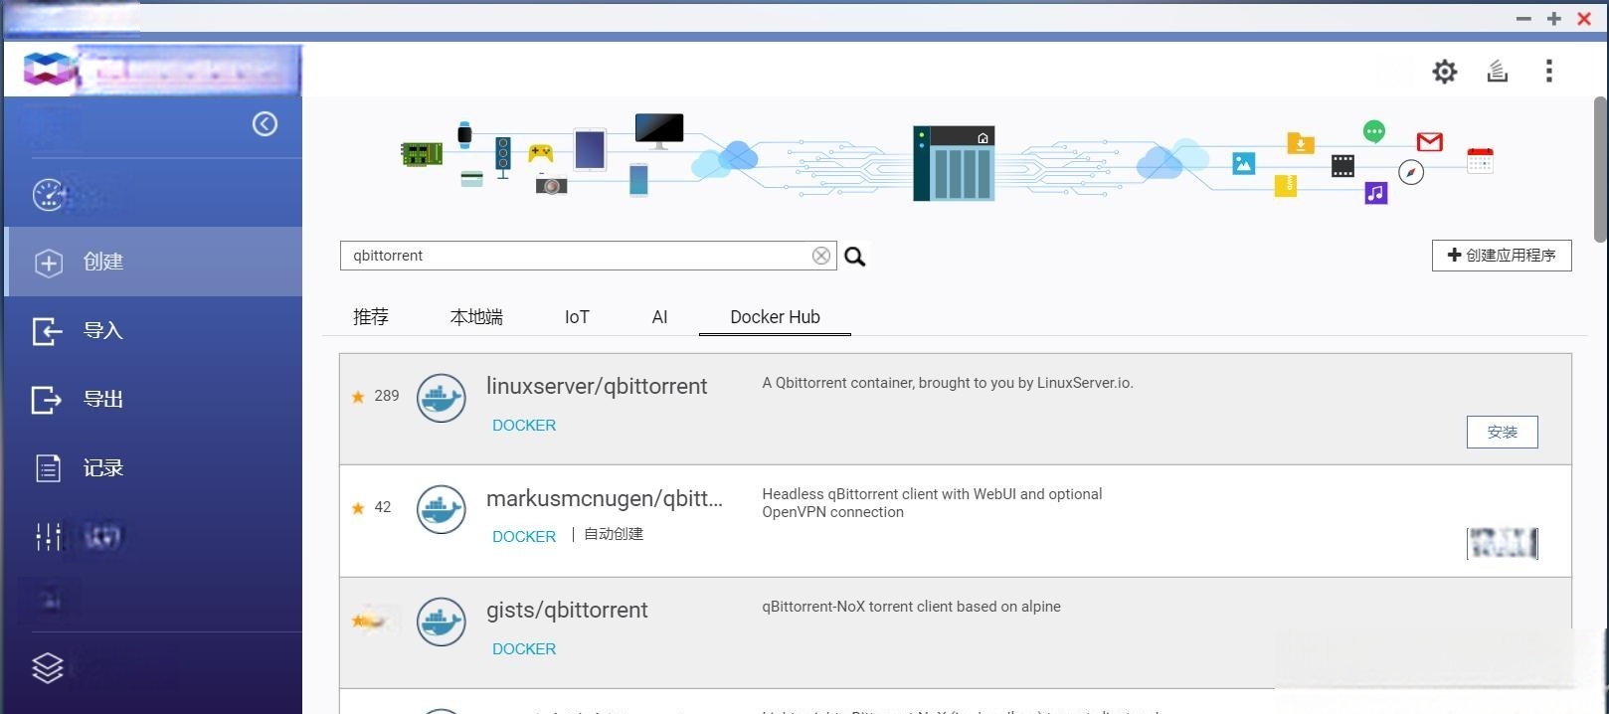Focus the qbittorrent search field

tap(577, 256)
